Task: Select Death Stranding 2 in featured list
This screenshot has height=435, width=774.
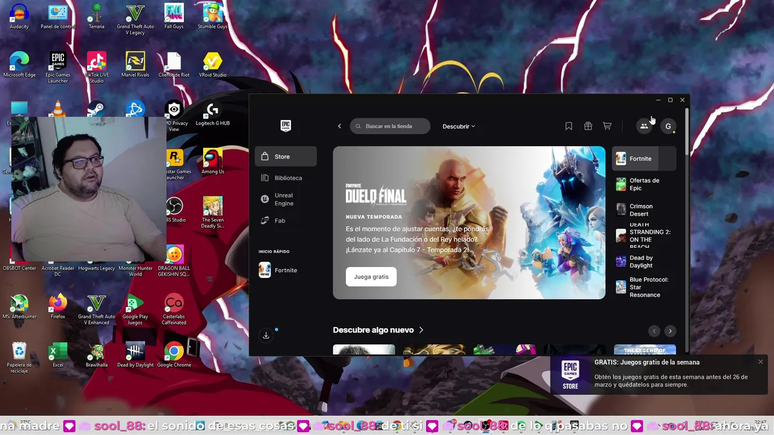Action: click(x=645, y=236)
